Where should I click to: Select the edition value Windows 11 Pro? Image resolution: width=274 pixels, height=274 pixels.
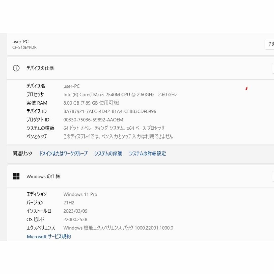click(x=80, y=194)
